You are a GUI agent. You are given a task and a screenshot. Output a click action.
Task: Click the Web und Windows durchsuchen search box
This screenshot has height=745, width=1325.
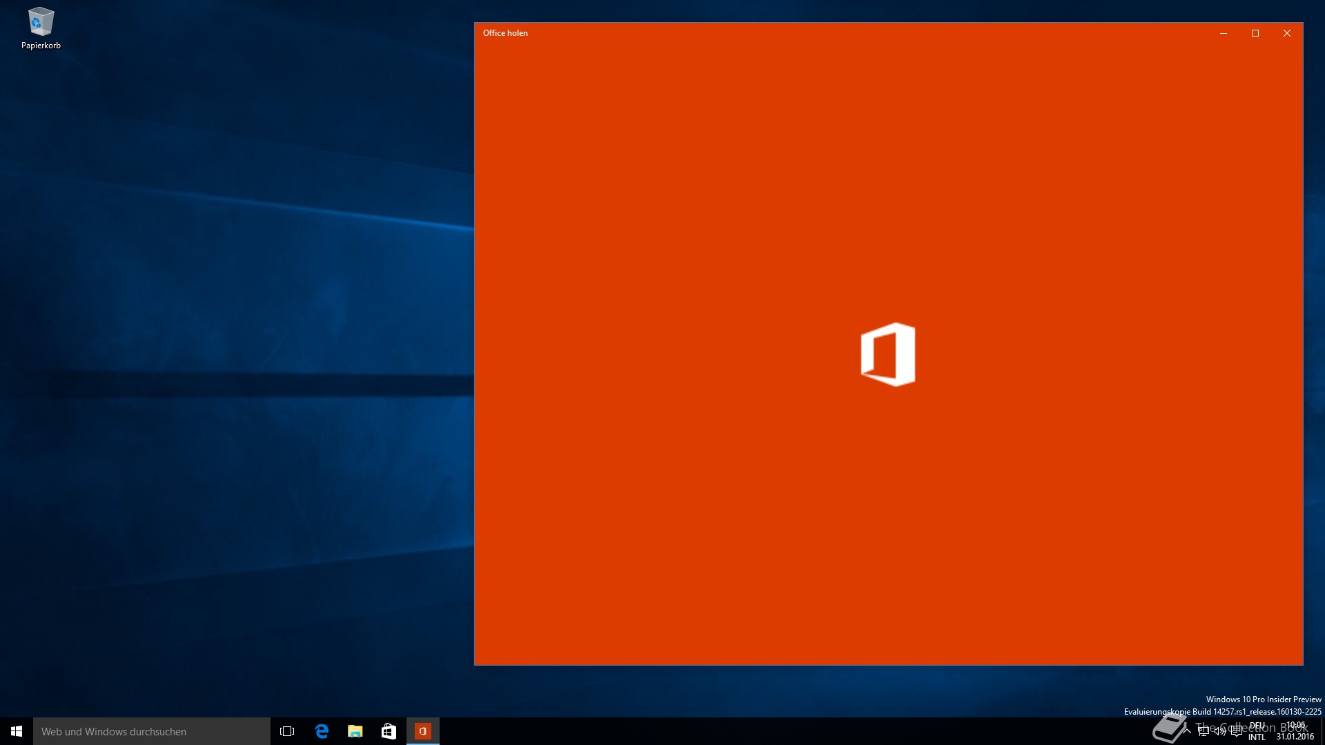click(152, 731)
